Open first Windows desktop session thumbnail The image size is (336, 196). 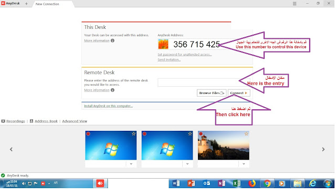point(111,146)
